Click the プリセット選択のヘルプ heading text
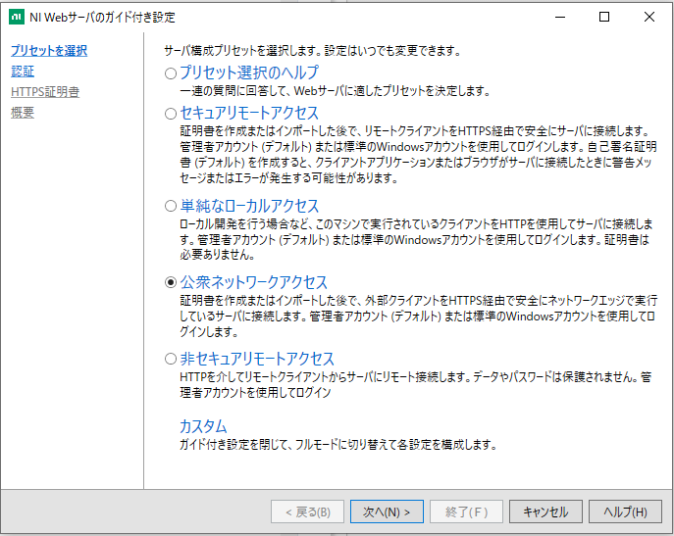The height and width of the screenshot is (536, 674). 249,73
